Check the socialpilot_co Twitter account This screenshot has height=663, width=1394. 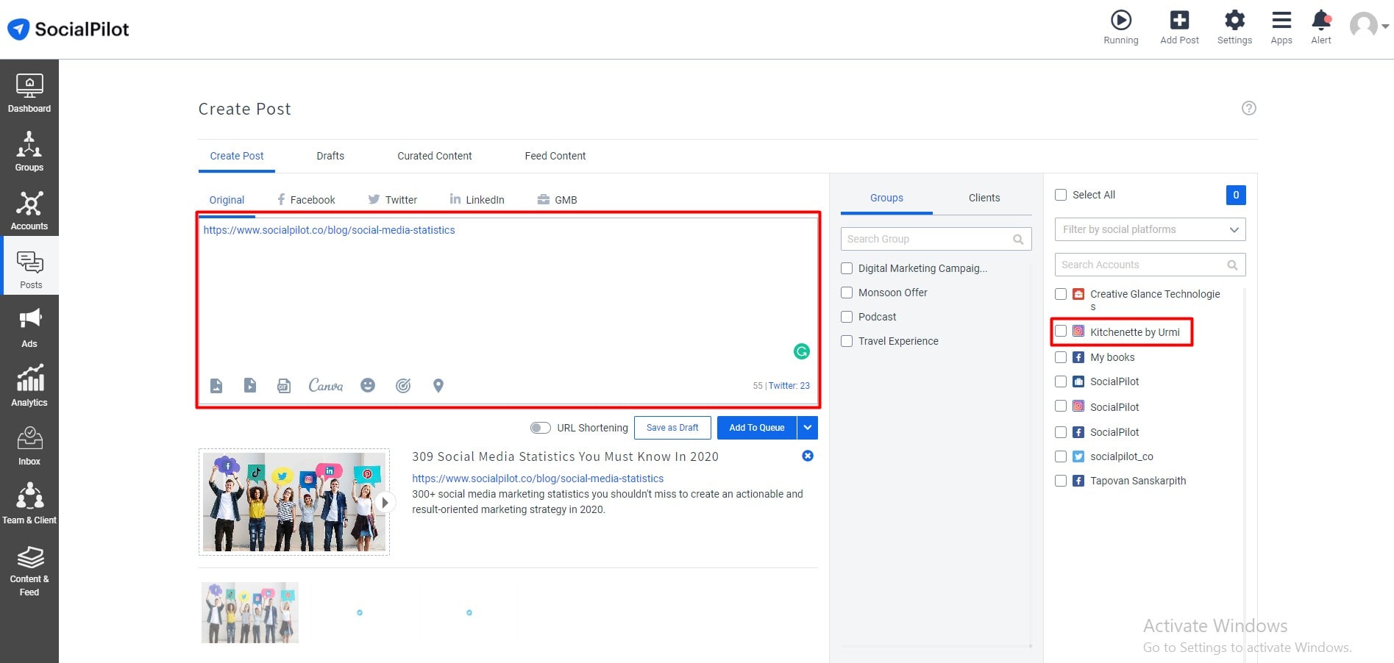click(x=1061, y=456)
